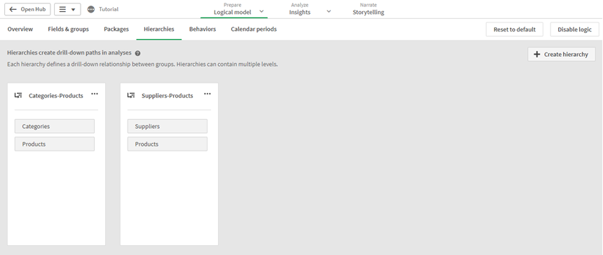Click the Disable logic button

pos(574,29)
